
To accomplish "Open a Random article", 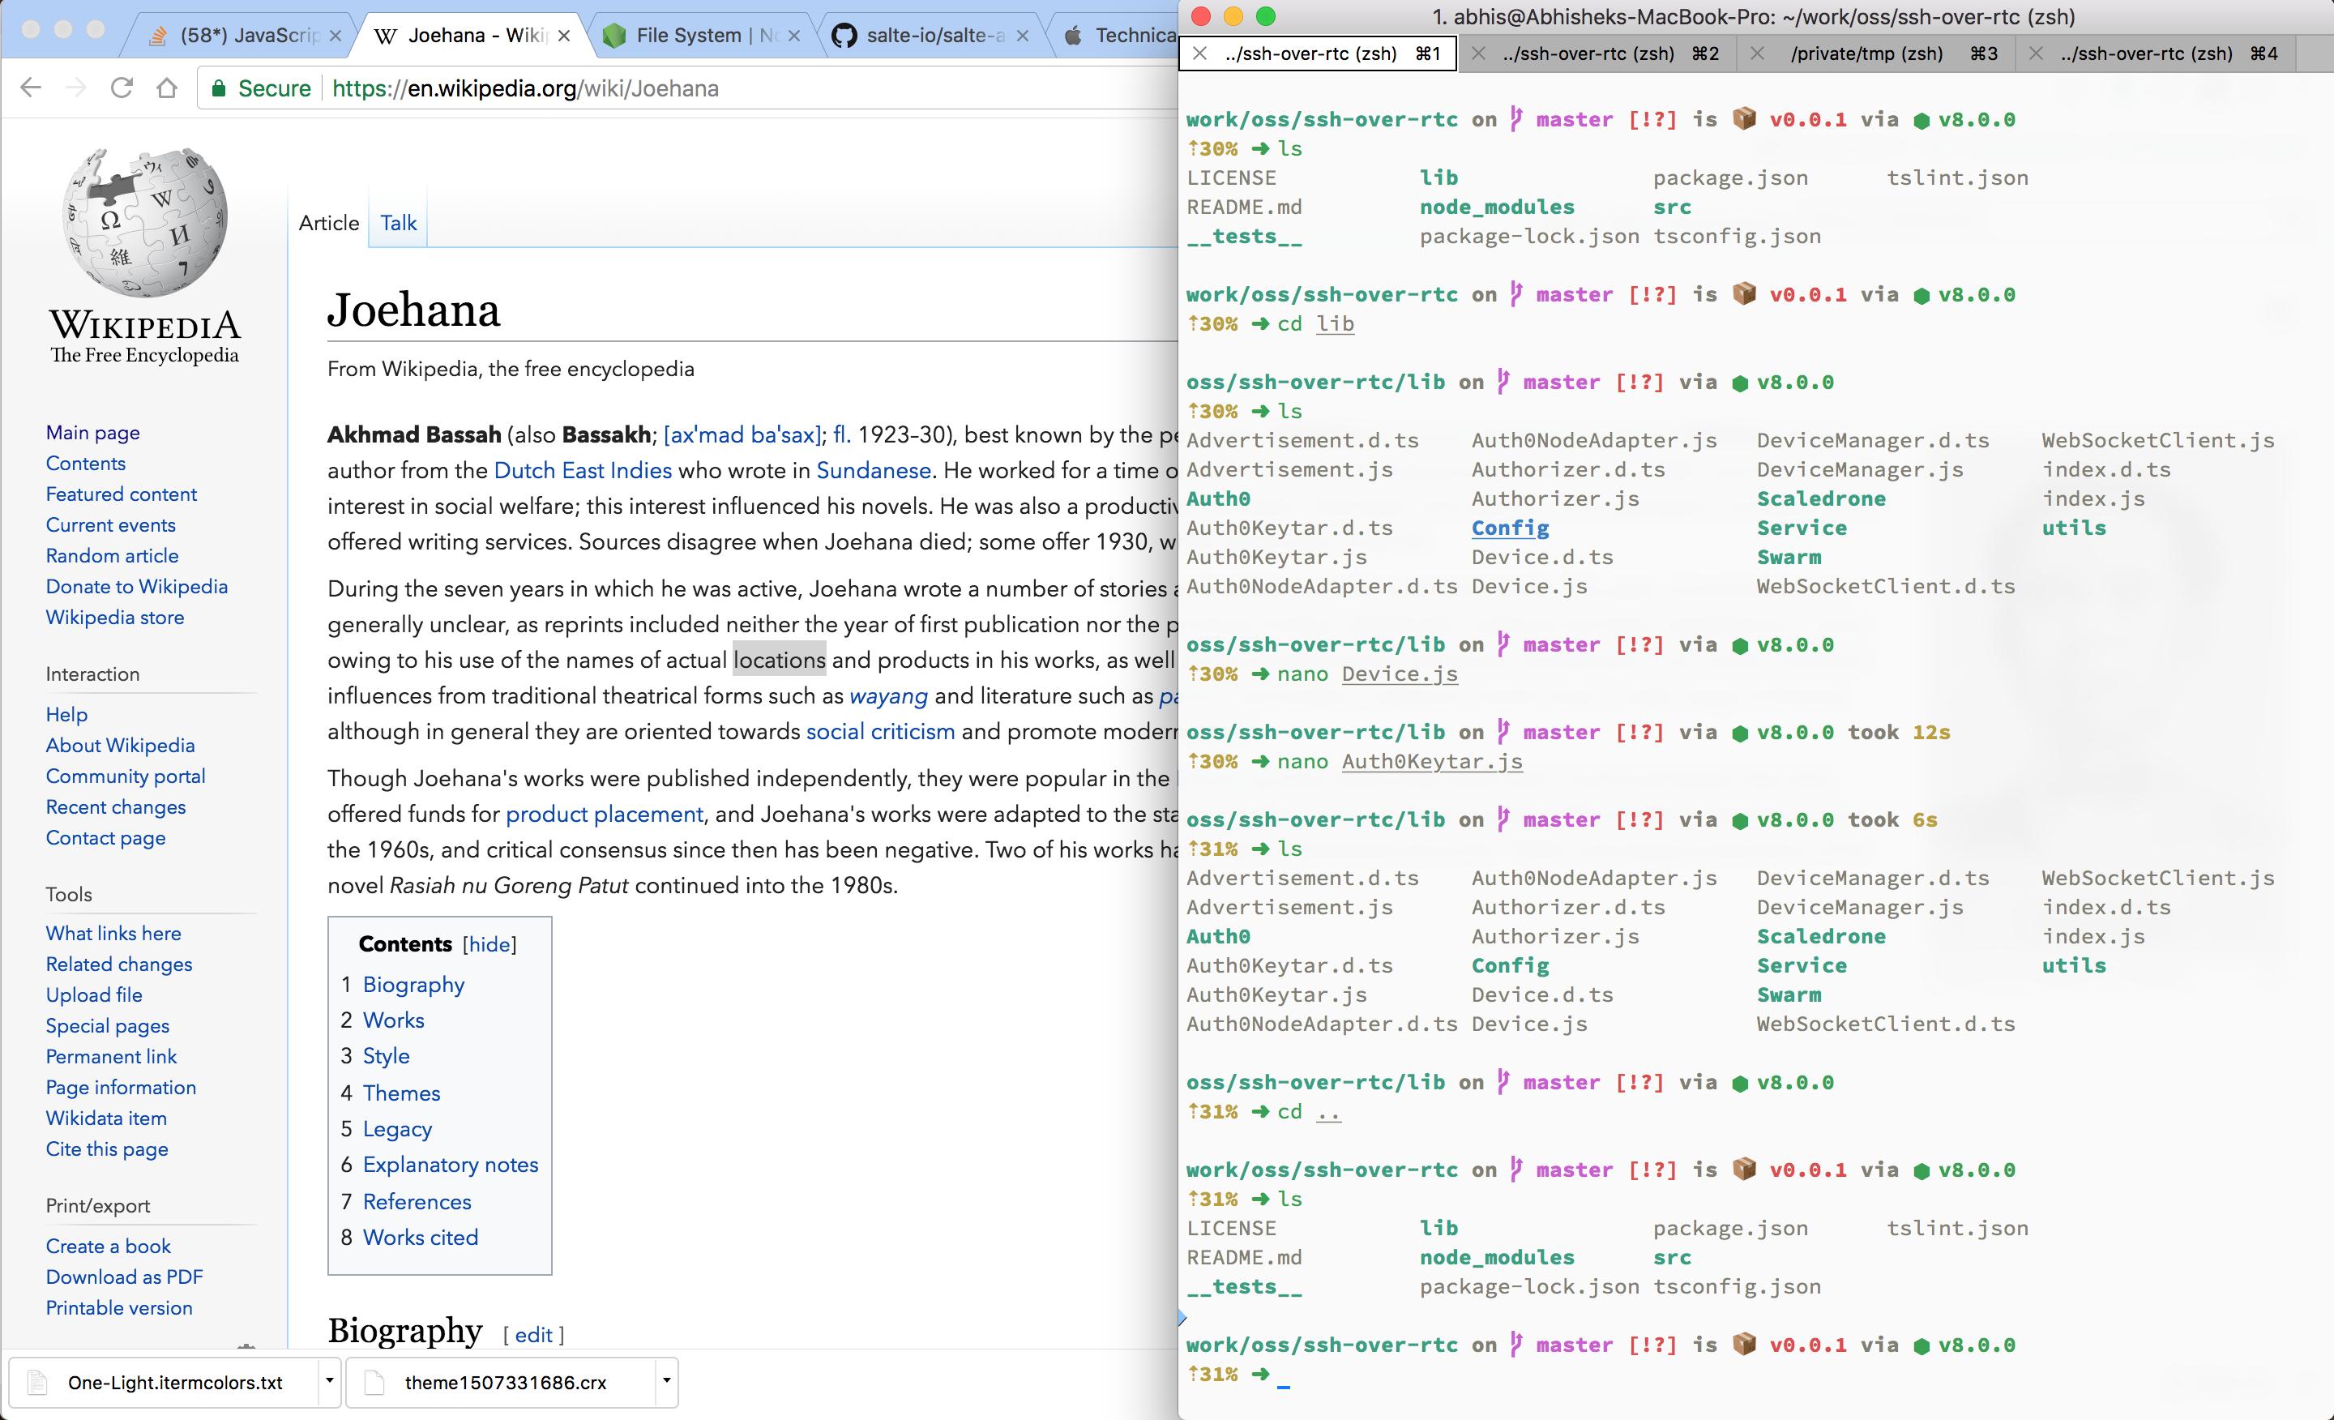I will coord(112,555).
